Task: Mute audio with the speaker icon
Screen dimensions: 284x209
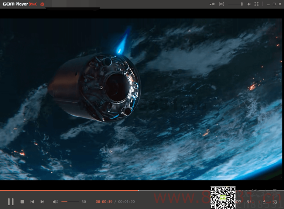Action: tap(55, 202)
